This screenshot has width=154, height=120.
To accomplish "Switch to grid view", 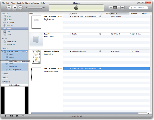I will click(119, 7).
